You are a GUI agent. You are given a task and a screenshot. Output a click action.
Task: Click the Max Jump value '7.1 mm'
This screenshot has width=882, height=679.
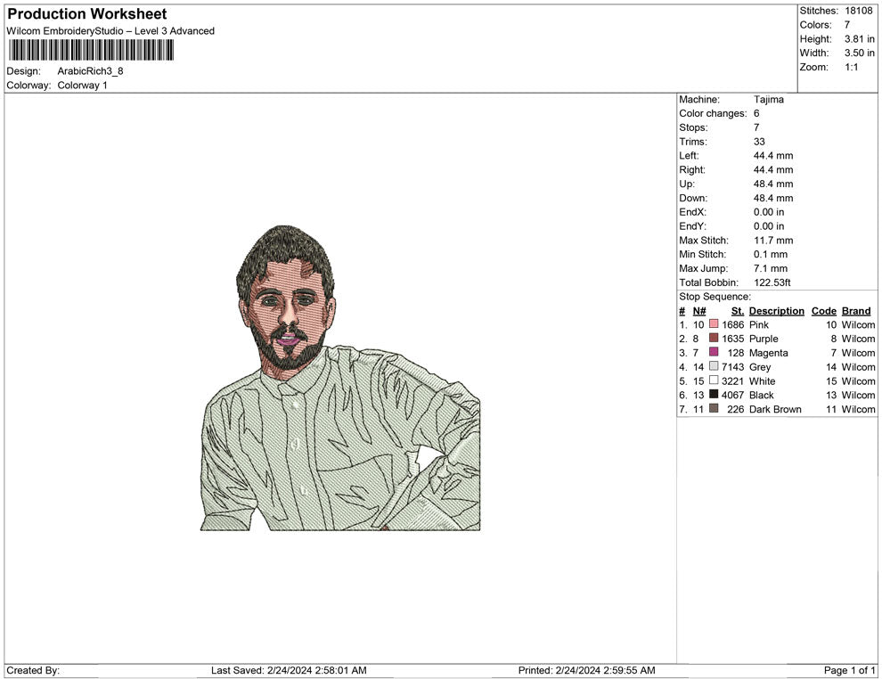pos(771,268)
